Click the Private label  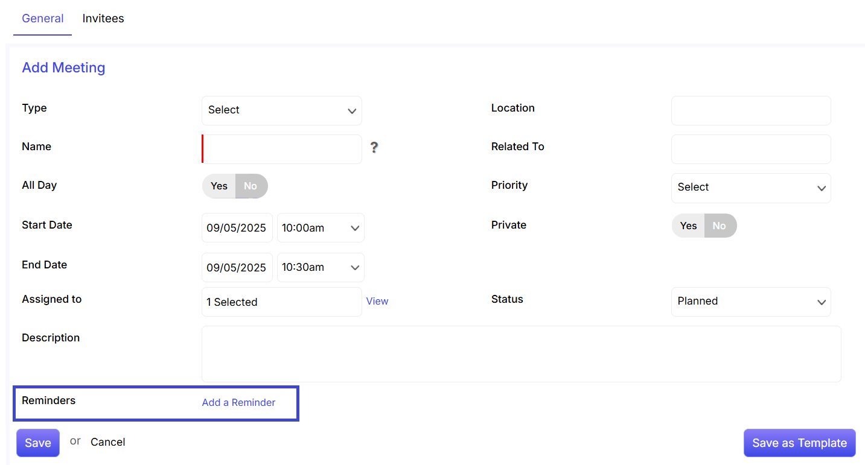coord(509,225)
